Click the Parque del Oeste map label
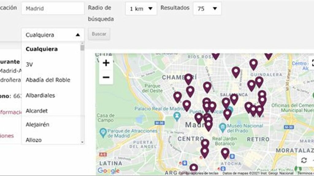This screenshot has height=176, width=314. 152,88
